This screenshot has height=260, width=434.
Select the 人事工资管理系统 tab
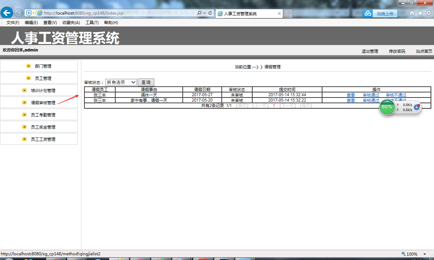click(249, 14)
